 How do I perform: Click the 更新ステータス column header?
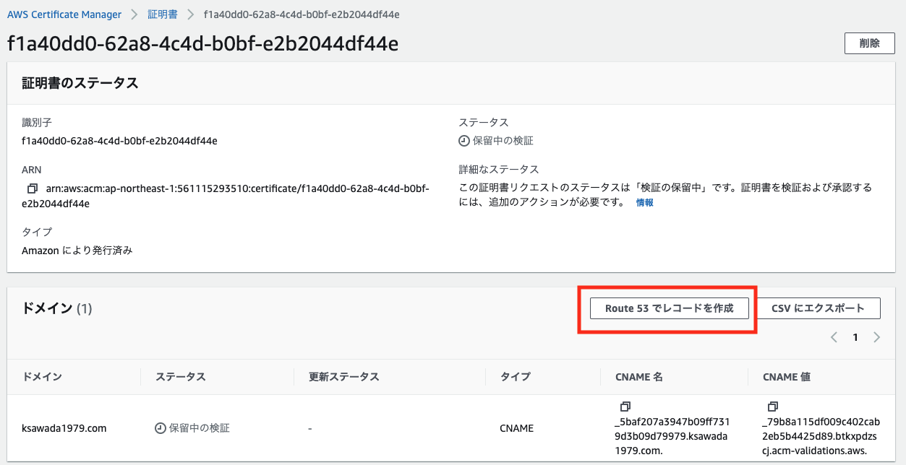(x=343, y=377)
